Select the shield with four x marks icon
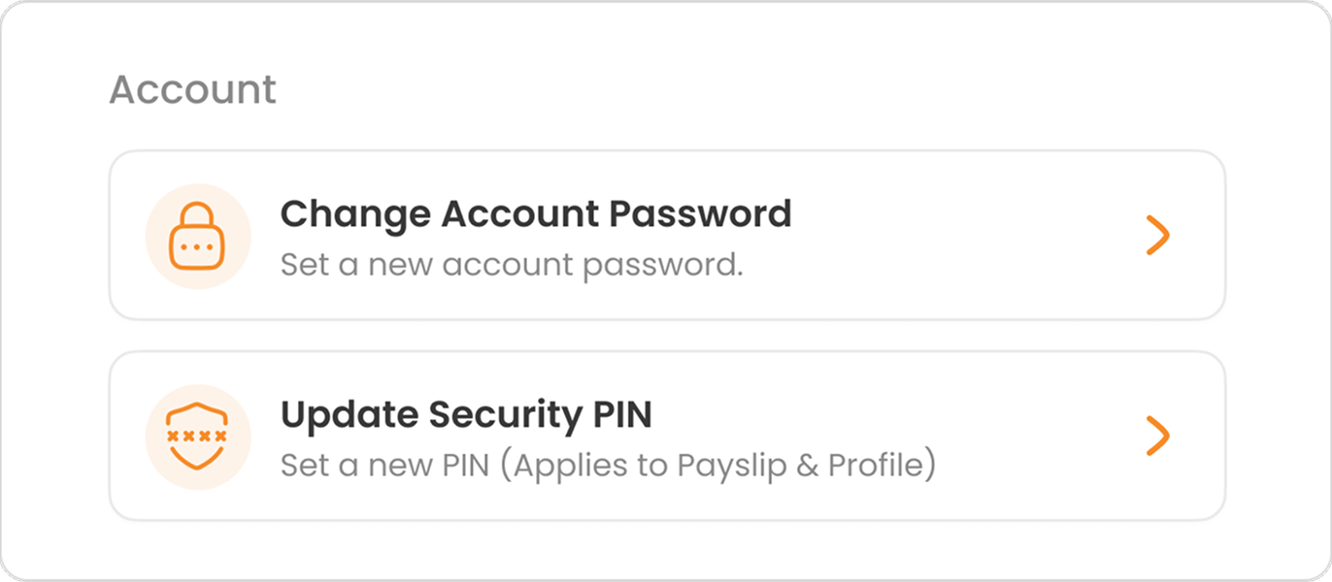The height and width of the screenshot is (582, 1332). (x=198, y=436)
